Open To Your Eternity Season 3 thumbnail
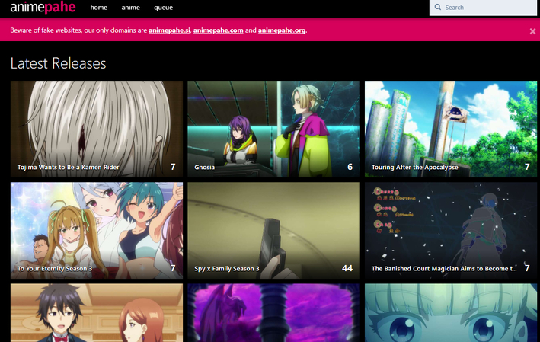Viewport: 540px width, 342px height. tap(97, 230)
